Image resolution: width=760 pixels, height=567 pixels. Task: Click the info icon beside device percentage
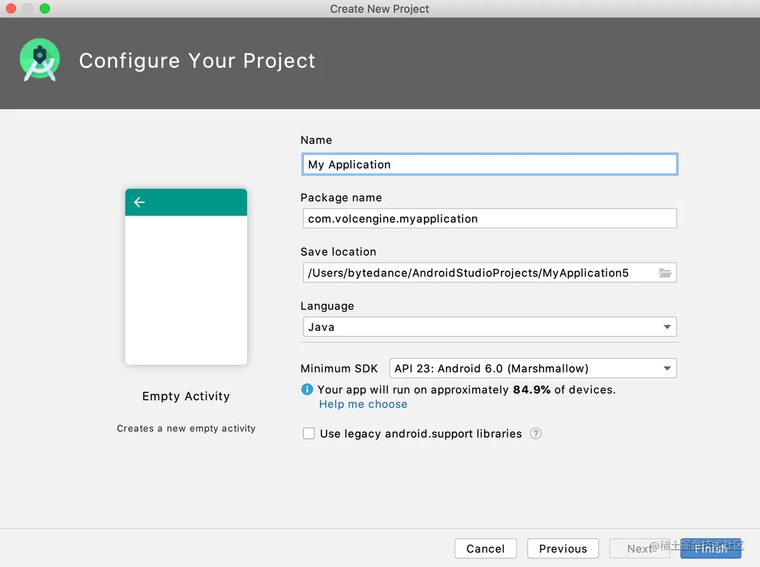coord(307,389)
